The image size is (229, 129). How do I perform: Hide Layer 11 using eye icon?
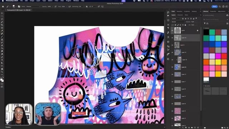coord(172,74)
